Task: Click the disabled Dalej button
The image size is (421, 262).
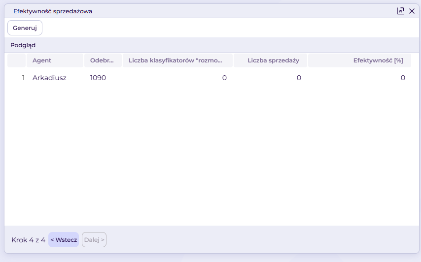Action: pos(94,239)
